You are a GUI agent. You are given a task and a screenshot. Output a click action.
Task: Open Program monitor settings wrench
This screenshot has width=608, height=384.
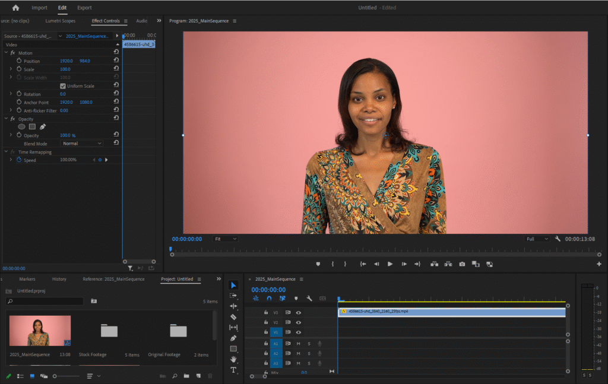coord(558,239)
